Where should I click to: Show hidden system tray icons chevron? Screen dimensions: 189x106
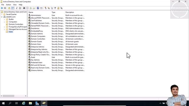point(160,103)
